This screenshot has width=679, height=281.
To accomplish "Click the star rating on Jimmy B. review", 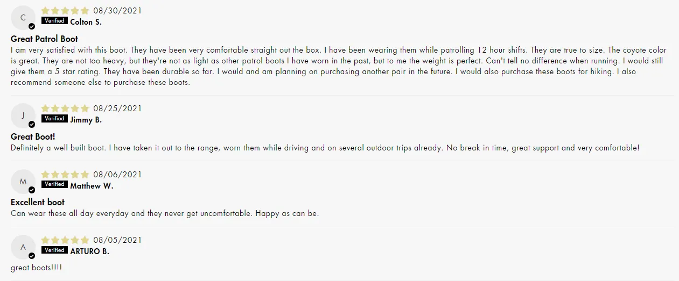I will [x=65, y=108].
